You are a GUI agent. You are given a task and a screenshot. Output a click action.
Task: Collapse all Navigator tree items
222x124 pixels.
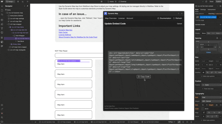(24, 6)
